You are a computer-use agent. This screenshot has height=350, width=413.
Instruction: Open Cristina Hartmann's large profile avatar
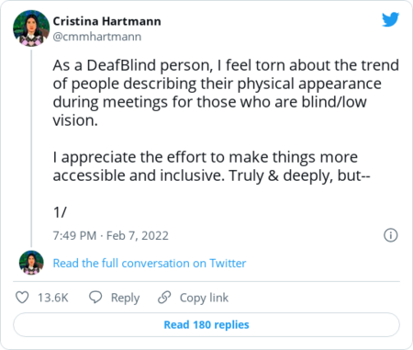pos(31,28)
